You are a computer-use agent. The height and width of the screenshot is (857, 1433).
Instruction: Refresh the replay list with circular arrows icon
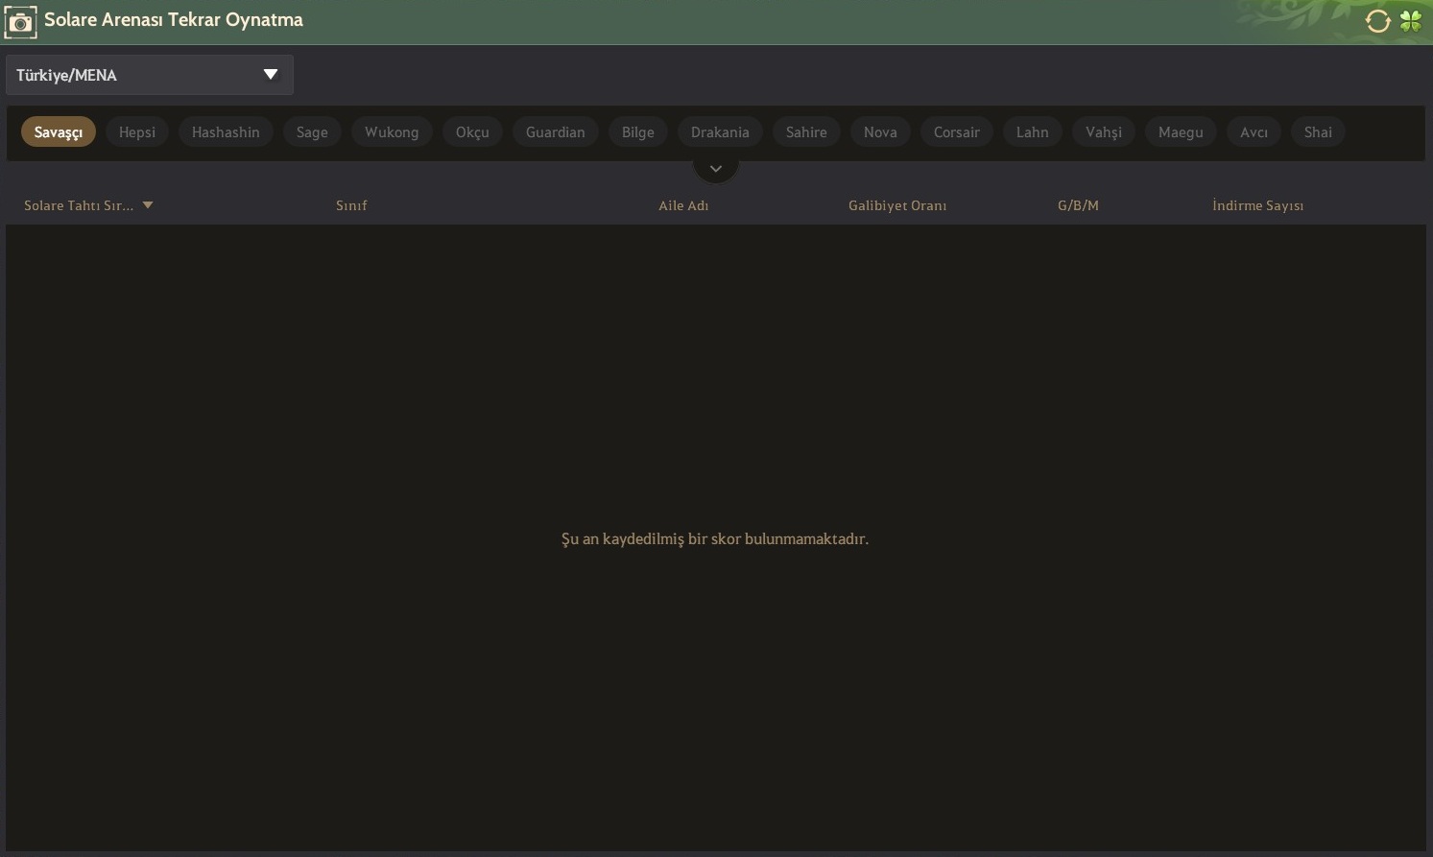(x=1377, y=21)
